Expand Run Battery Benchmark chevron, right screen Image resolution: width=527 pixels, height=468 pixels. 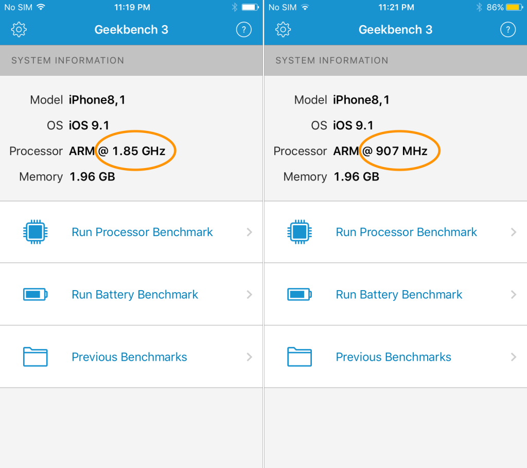click(514, 294)
